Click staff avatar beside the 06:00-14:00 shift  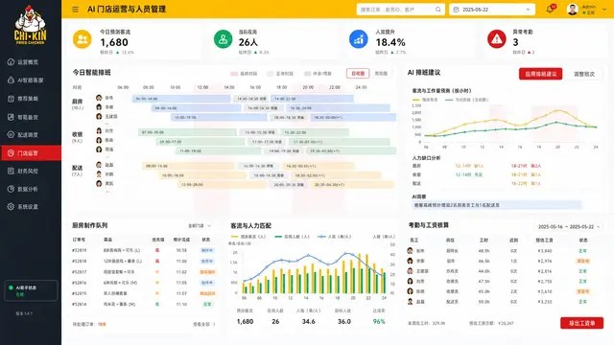tap(99, 98)
